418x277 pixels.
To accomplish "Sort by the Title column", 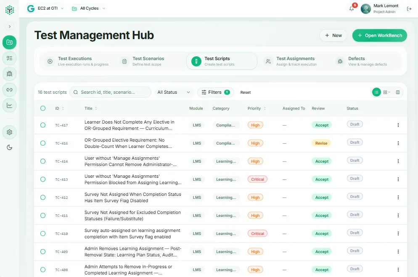I will pyautogui.click(x=91, y=108).
